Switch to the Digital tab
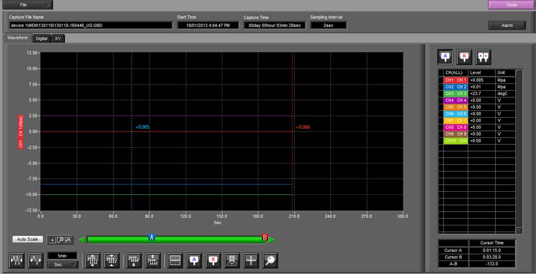The image size is (536, 274). coord(42,39)
